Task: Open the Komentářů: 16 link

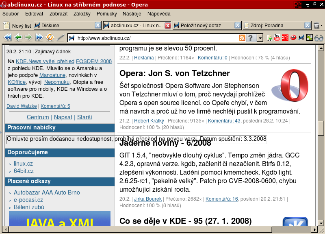Action: (221, 199)
